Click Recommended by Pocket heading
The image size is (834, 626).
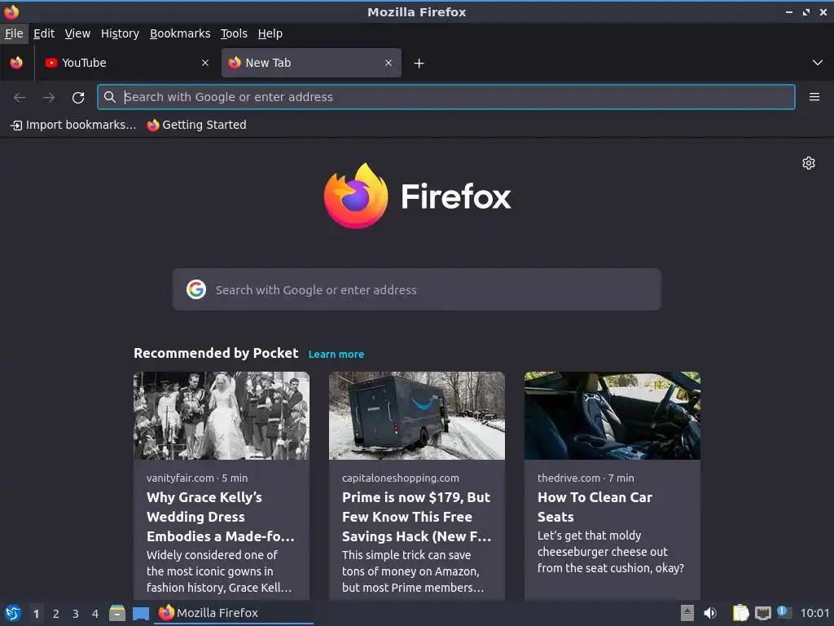(x=216, y=354)
